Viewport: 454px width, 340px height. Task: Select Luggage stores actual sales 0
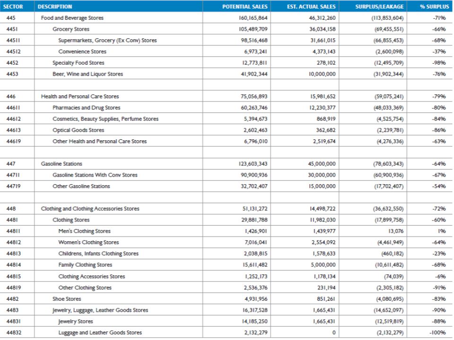[334, 333]
